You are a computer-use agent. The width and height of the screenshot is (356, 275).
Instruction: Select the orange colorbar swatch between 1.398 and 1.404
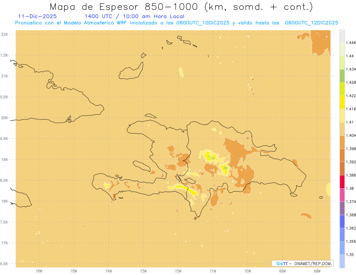(x=342, y=142)
